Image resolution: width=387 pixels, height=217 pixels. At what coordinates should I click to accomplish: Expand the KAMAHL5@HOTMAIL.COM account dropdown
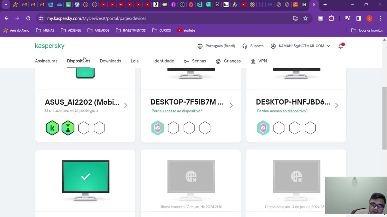pyautogui.click(x=328, y=46)
